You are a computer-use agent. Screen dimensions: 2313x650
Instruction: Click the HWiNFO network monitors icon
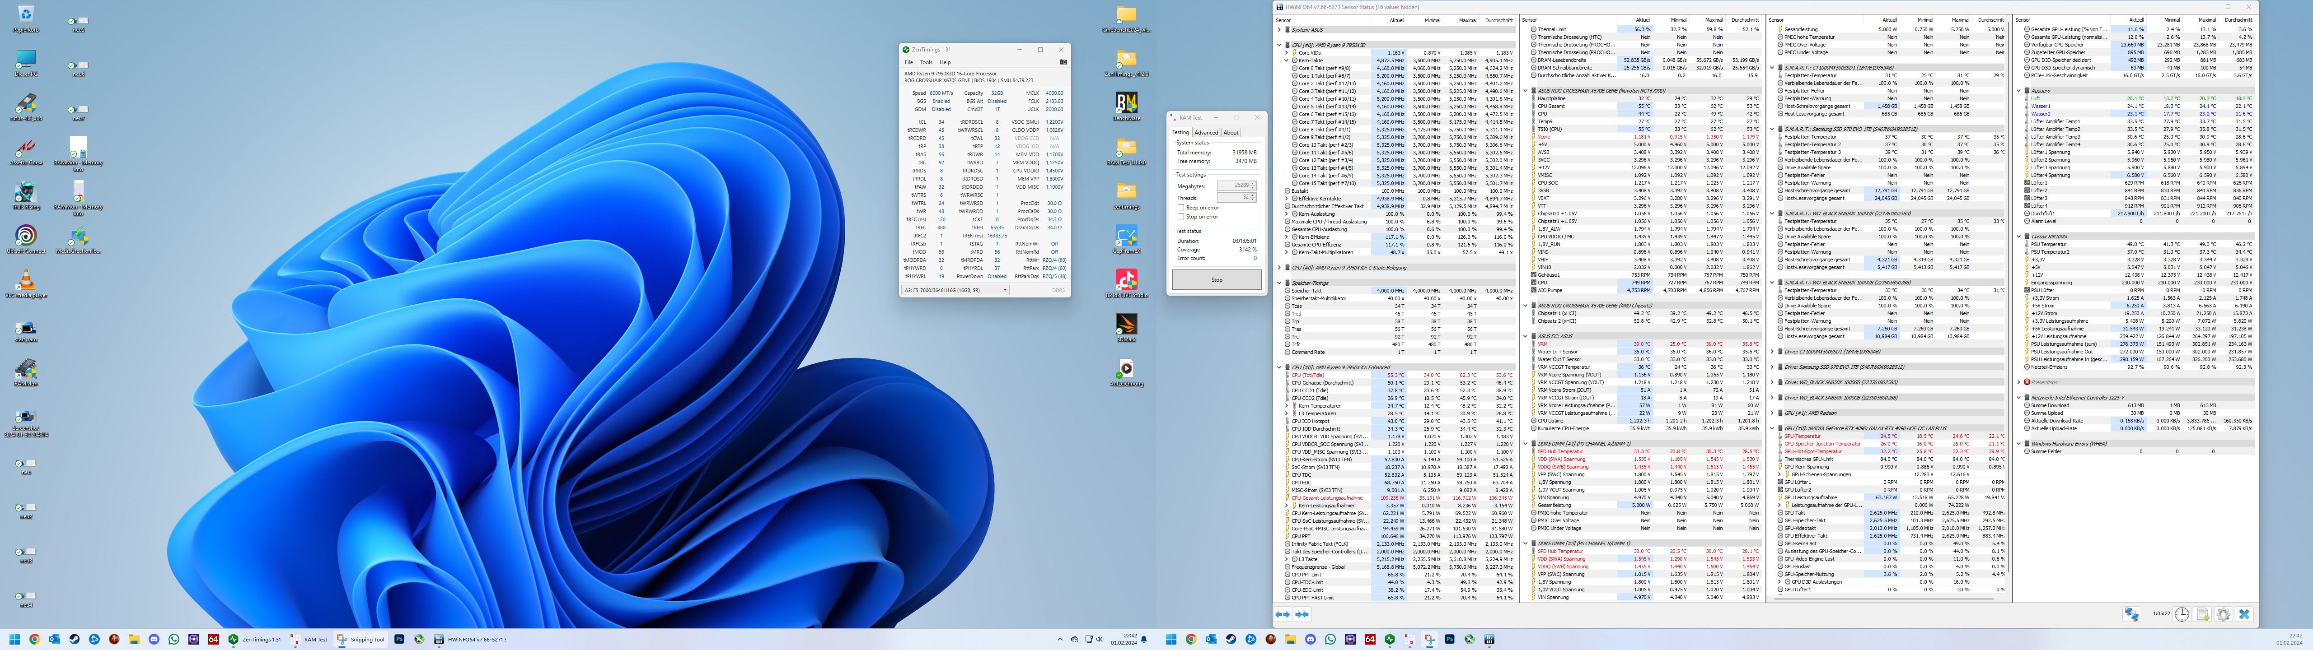click(2132, 614)
